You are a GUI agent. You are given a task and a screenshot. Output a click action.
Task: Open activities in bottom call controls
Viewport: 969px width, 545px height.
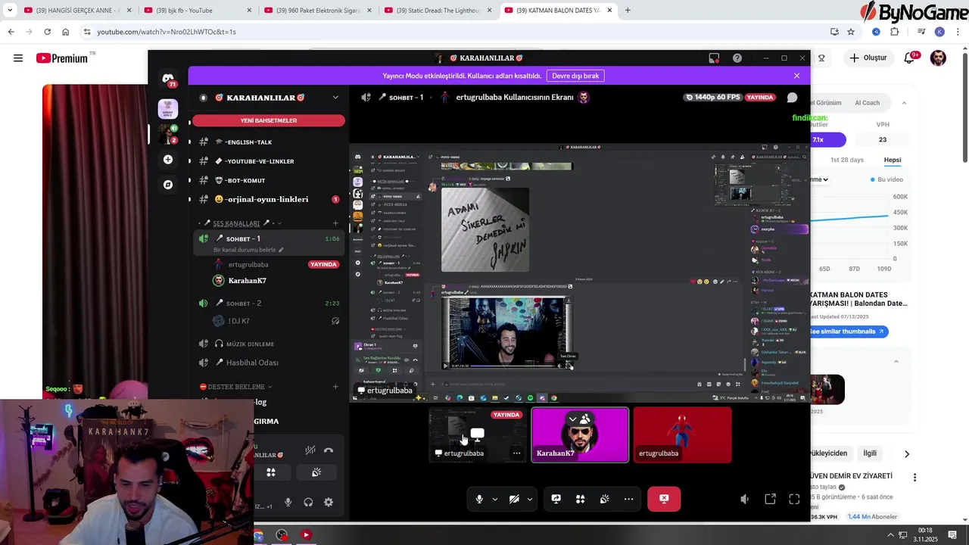tap(580, 499)
